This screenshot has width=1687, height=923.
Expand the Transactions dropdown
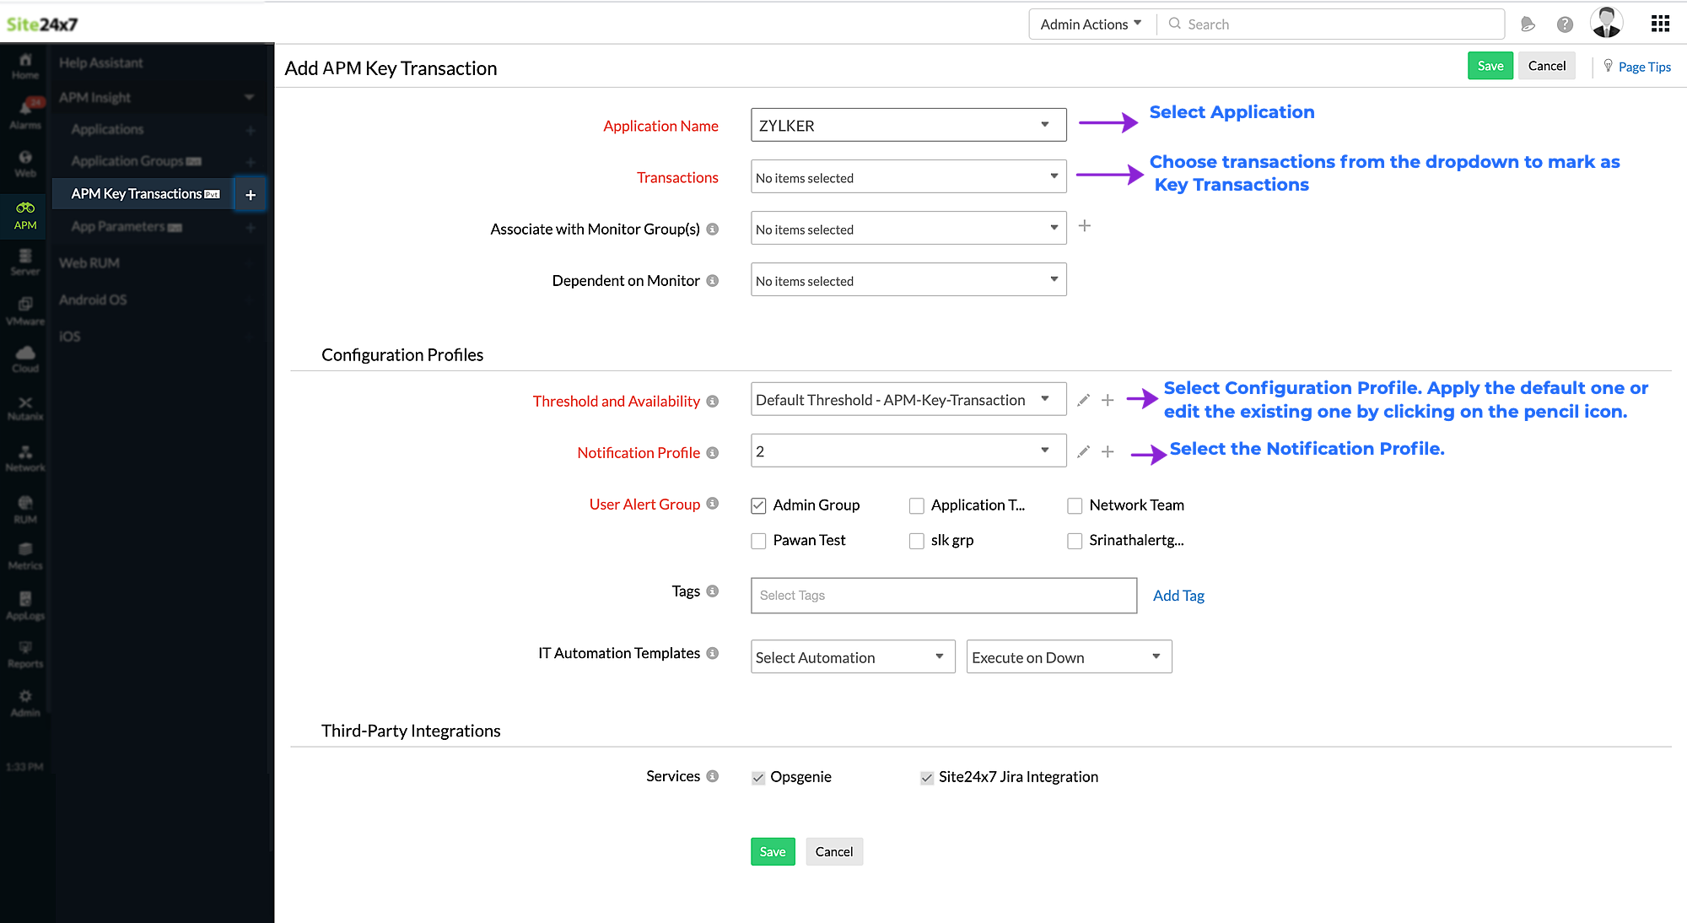pos(908,177)
